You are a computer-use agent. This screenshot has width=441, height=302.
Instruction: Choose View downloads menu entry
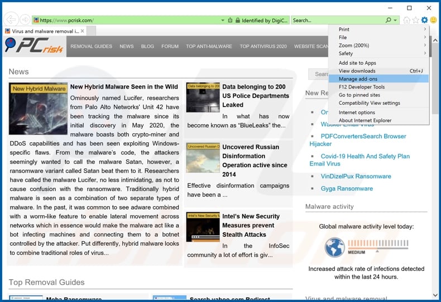(x=378, y=71)
